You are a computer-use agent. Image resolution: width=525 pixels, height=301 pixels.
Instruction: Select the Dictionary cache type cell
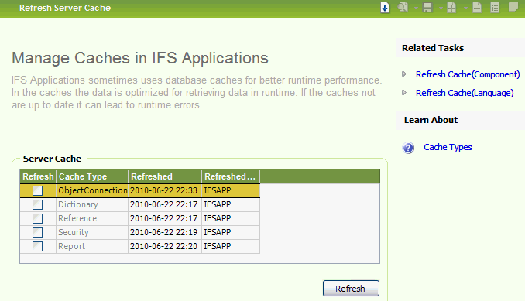[92, 204]
